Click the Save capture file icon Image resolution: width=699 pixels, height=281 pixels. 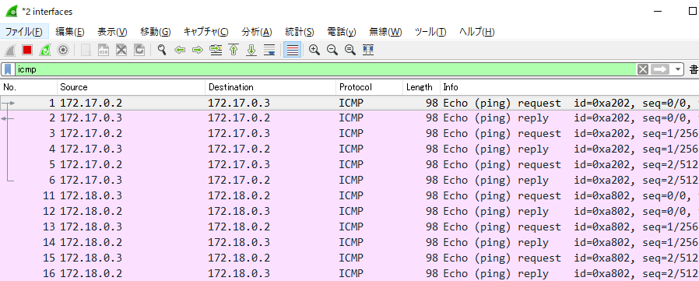(x=104, y=50)
